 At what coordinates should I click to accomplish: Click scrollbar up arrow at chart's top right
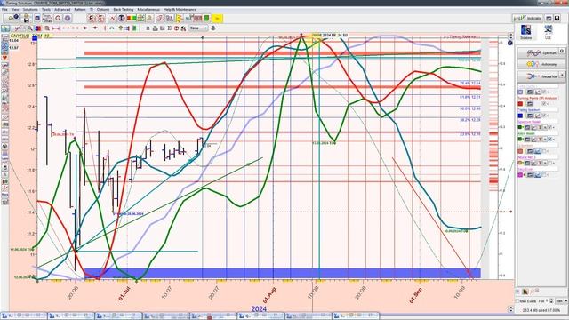click(x=510, y=35)
